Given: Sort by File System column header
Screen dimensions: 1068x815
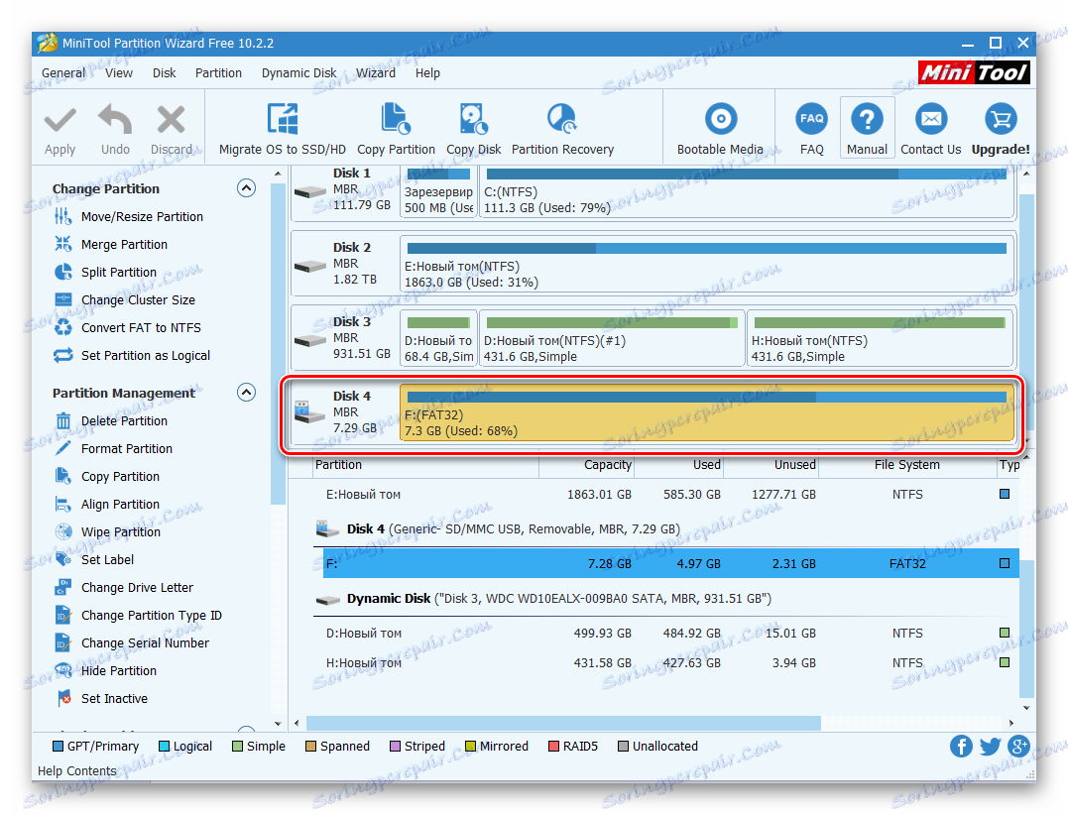Looking at the screenshot, I should (906, 465).
